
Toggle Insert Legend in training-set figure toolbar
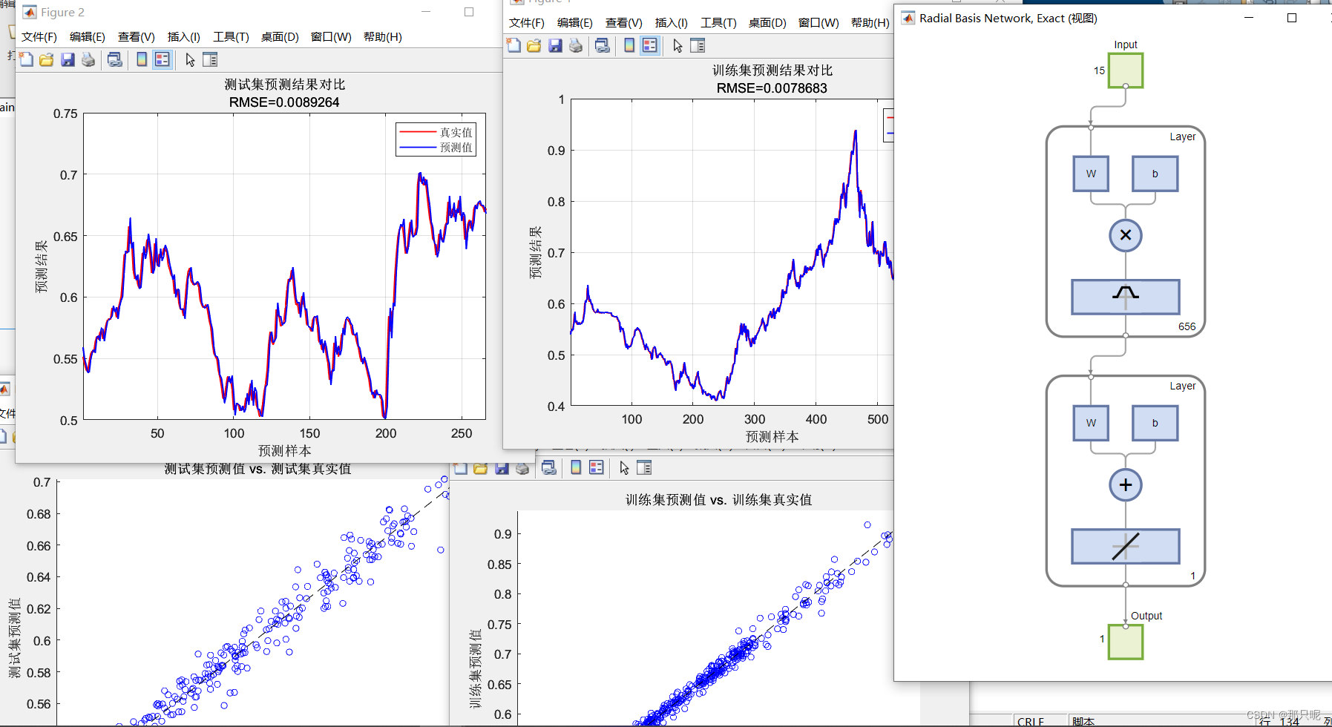click(x=650, y=46)
